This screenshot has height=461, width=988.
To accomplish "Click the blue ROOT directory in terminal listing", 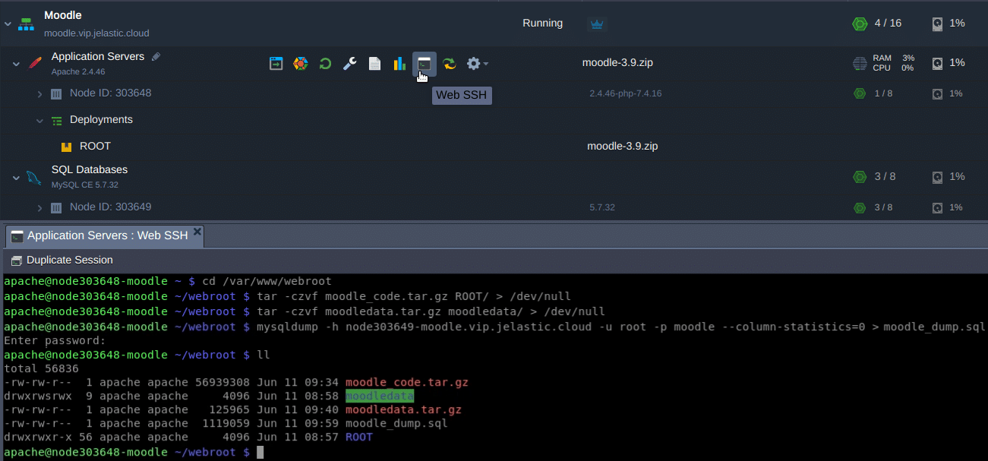I will coord(359,437).
